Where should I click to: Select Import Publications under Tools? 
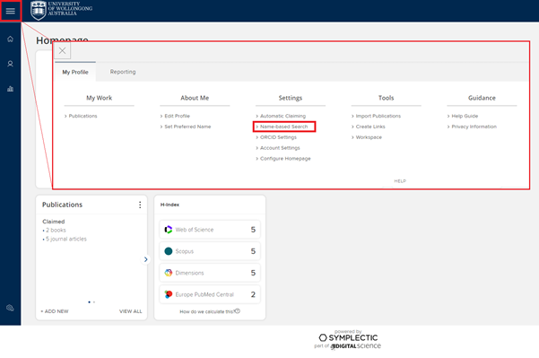(x=378, y=116)
